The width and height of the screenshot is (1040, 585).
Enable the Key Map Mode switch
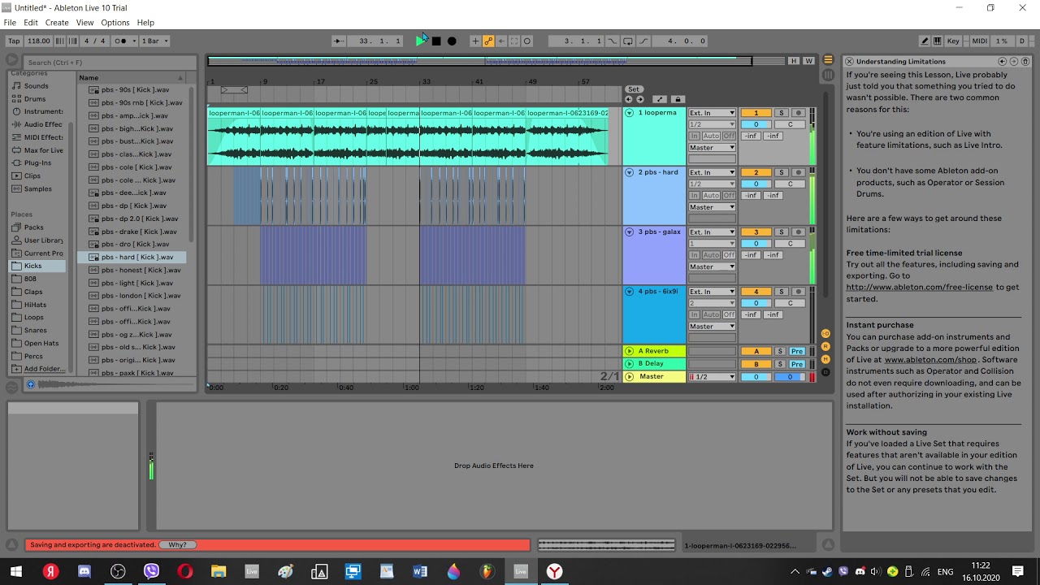pos(954,41)
